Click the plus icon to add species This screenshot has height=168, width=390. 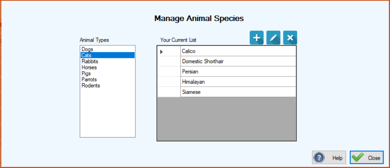point(256,38)
